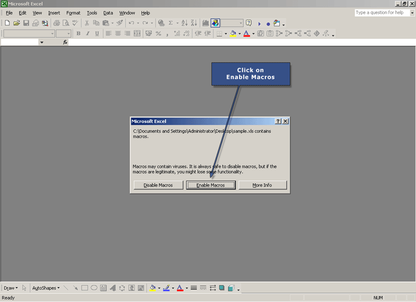Viewport: 416px width, 302px height.
Task: Apply Currency style icon
Action: 149,34
